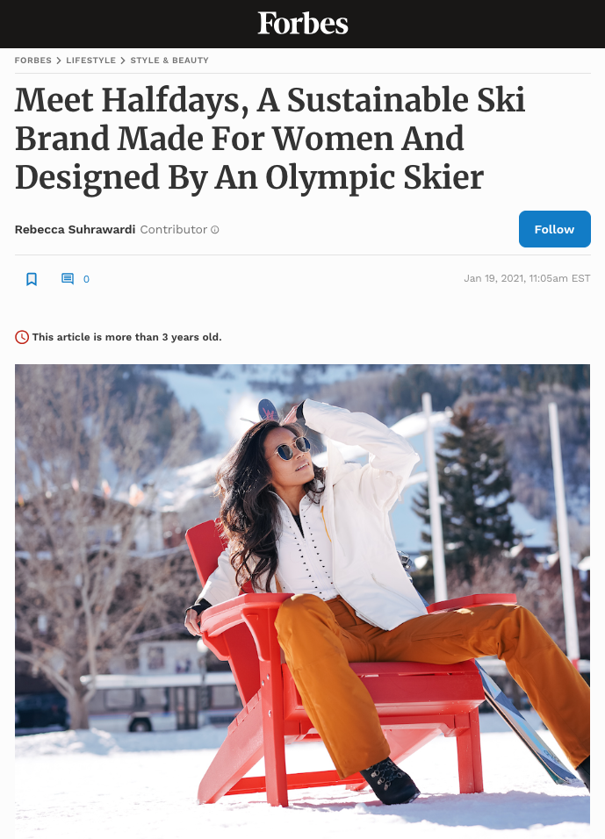Follow the author with the blue Follow button
Image resolution: width=605 pixels, height=839 pixels.
point(555,229)
